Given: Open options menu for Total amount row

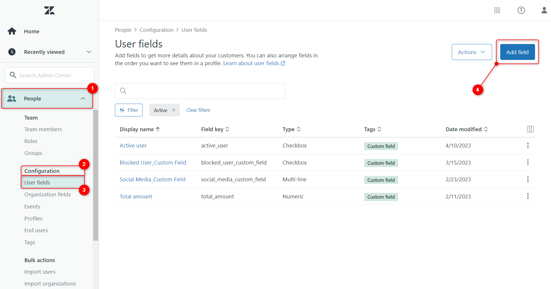Looking at the screenshot, I should (x=528, y=196).
